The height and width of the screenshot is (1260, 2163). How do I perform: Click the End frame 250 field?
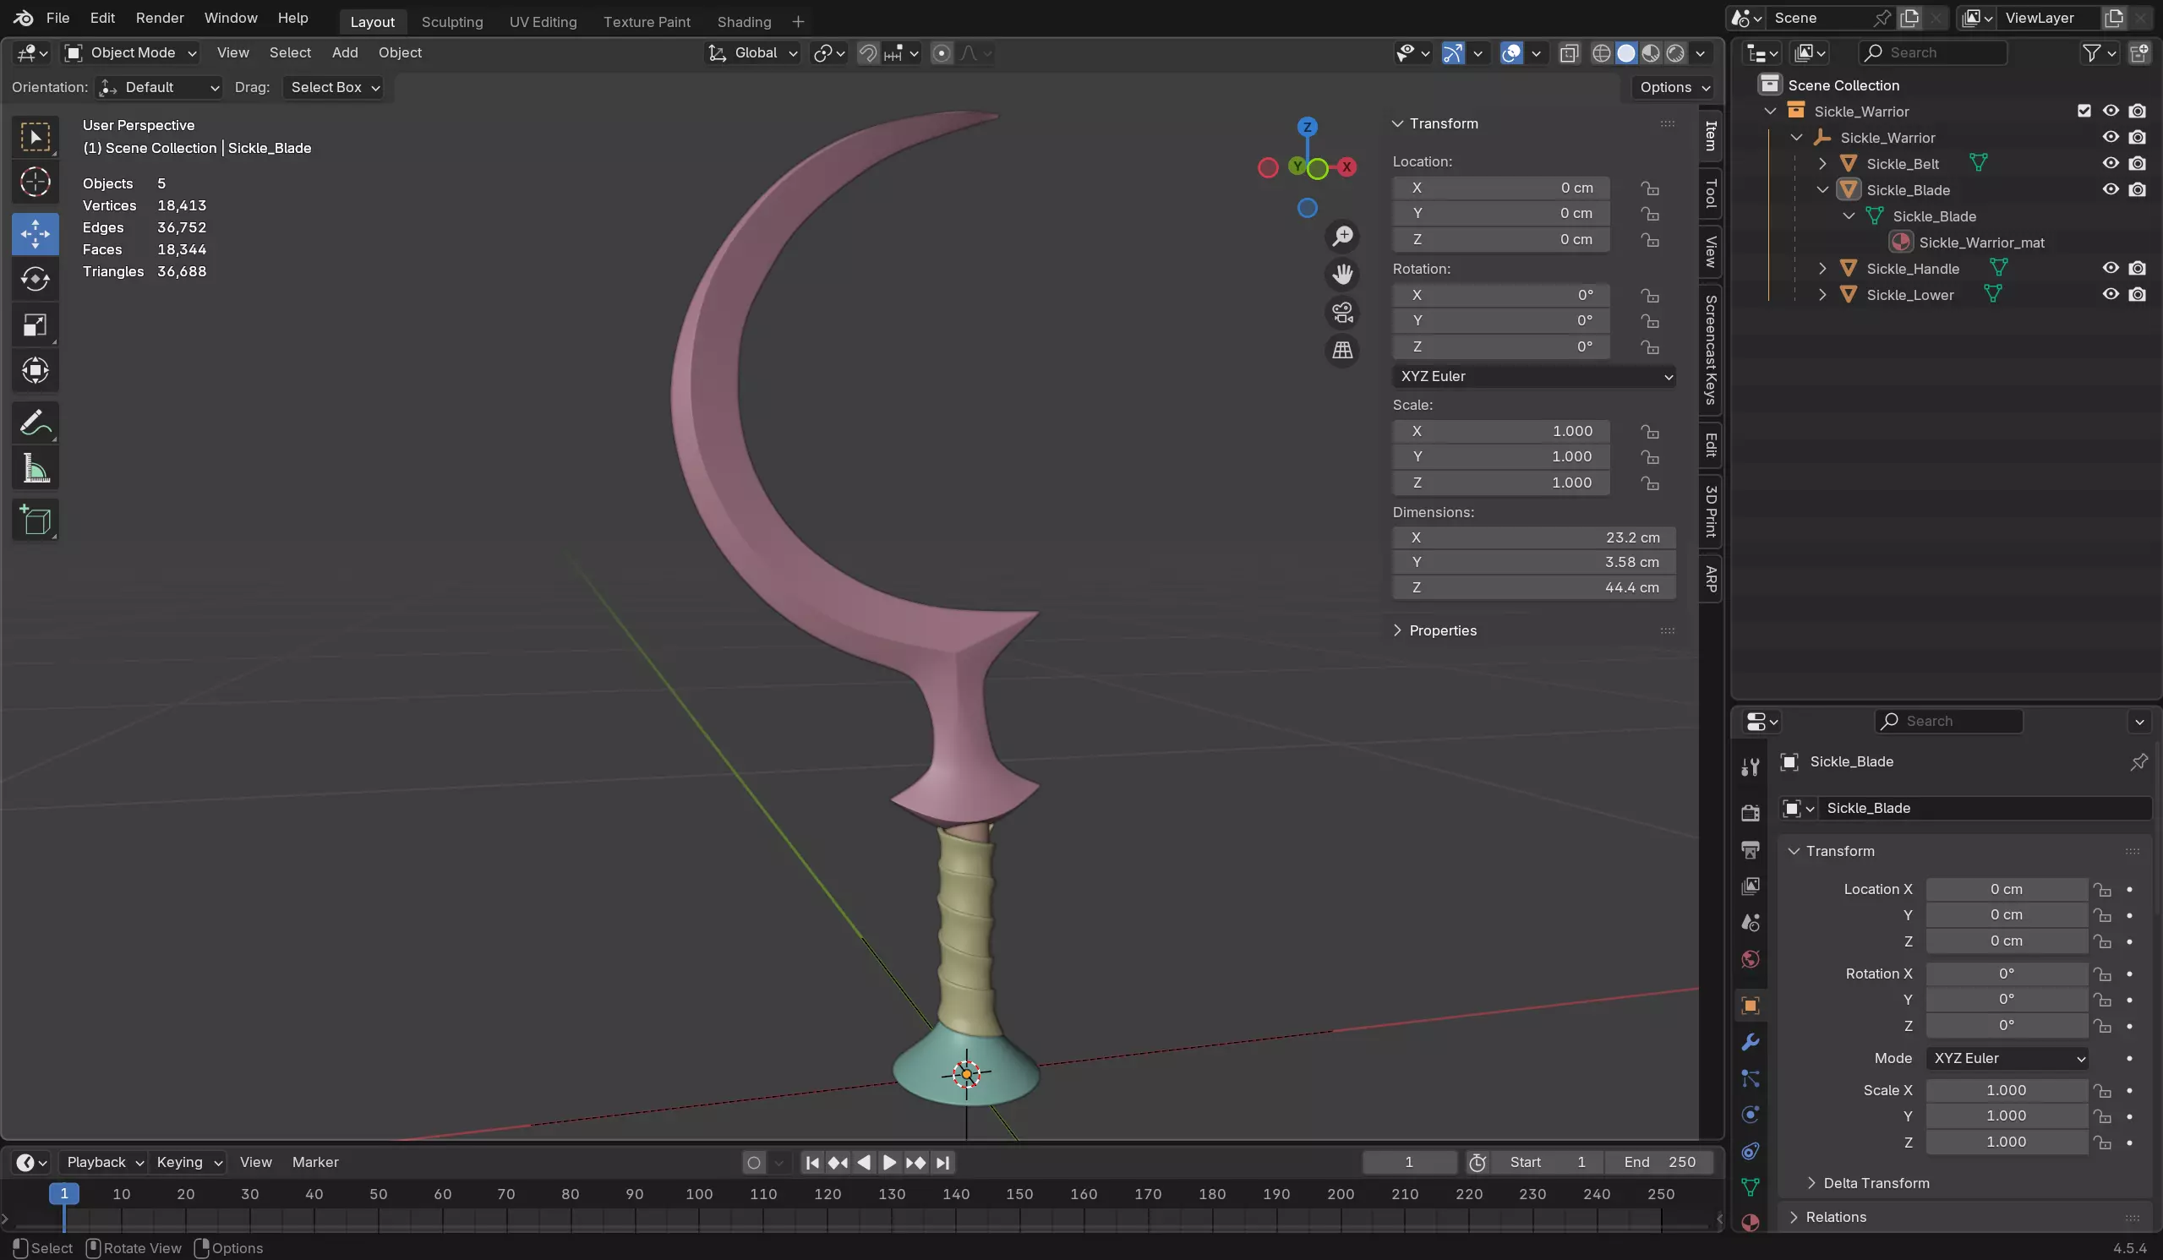(1658, 1162)
